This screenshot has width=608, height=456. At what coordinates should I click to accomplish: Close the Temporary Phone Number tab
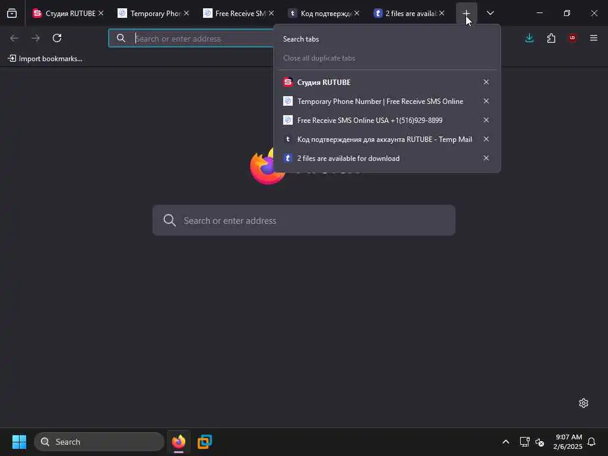pyautogui.click(x=186, y=13)
